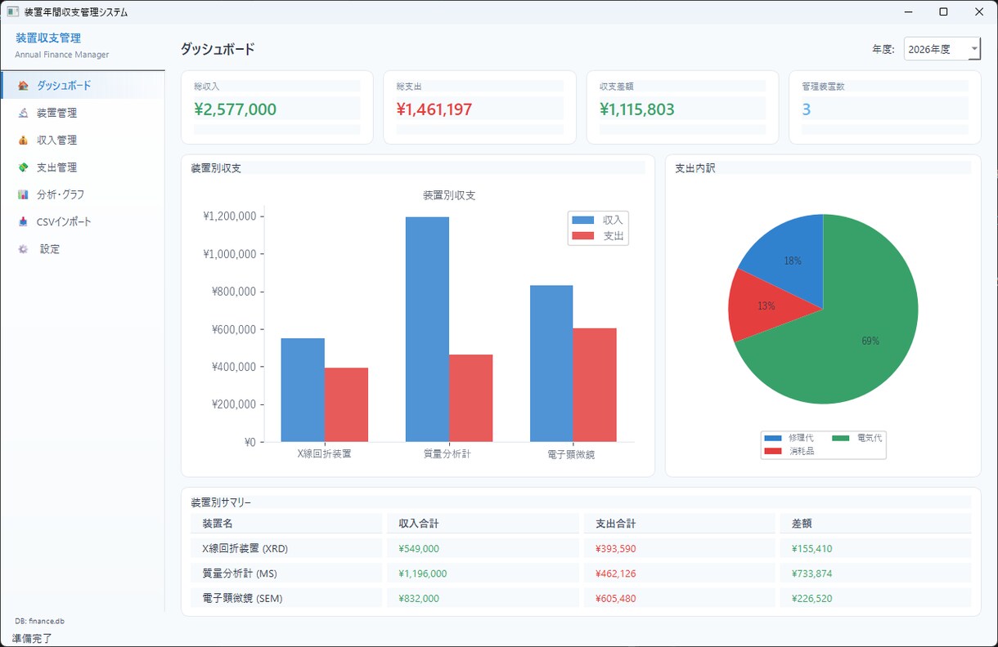Image resolution: width=998 pixels, height=647 pixels.
Task: Select the X線回折装置 (XRD) table row name
Action: (245, 548)
